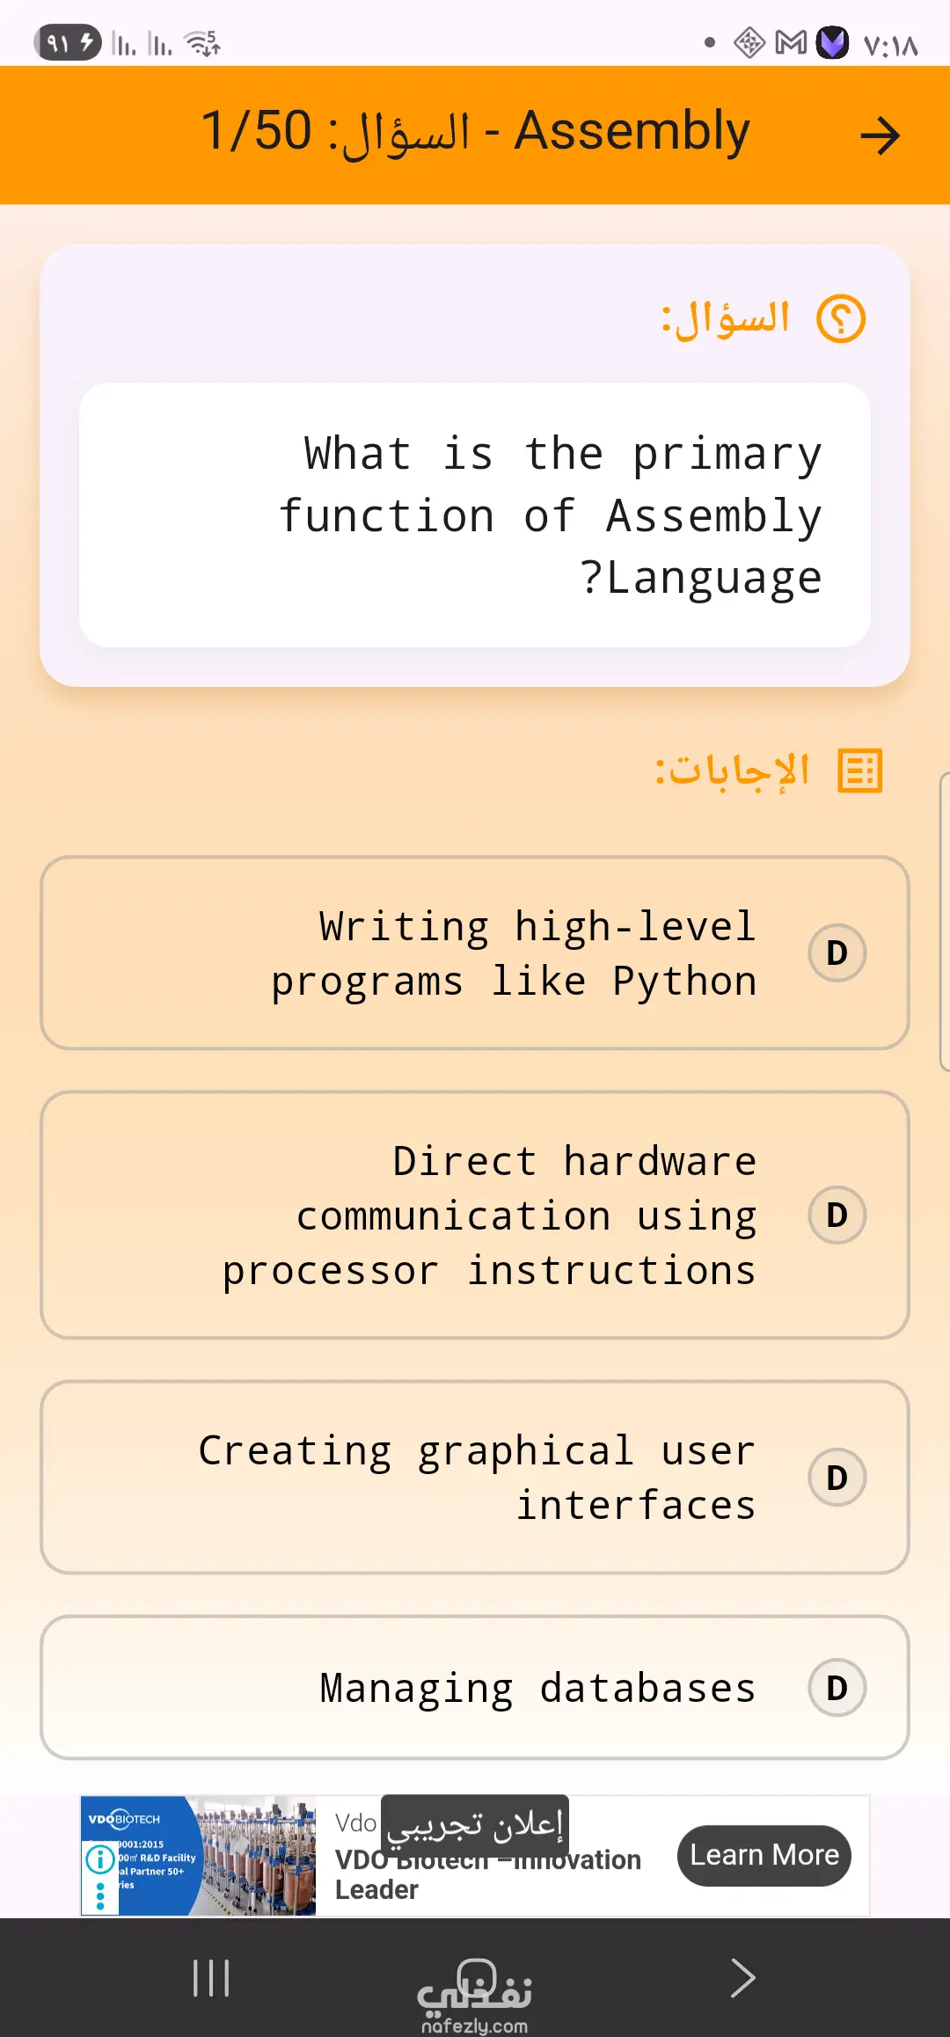The width and height of the screenshot is (950, 2037).
Task: Tap the next chevron in bottom bar
Action: point(742,1978)
